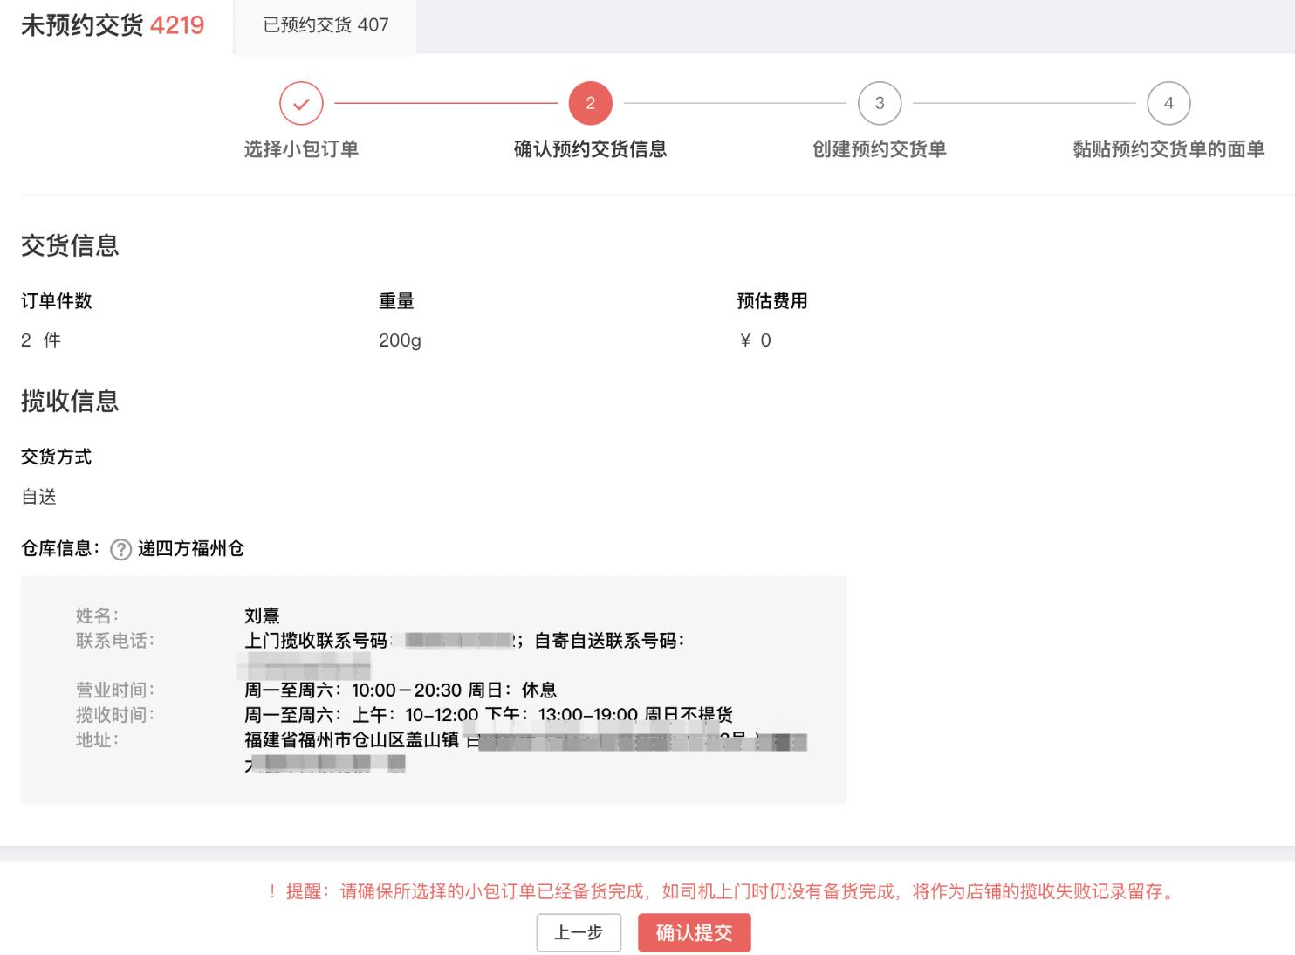Switch to the 已预约交货 407 tab

pyautogui.click(x=325, y=26)
